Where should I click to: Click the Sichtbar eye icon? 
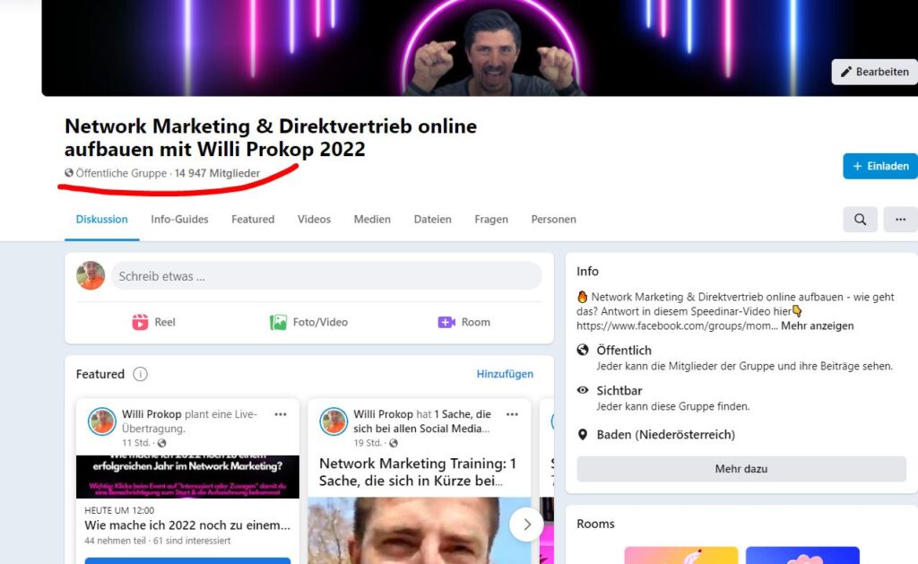pos(583,390)
